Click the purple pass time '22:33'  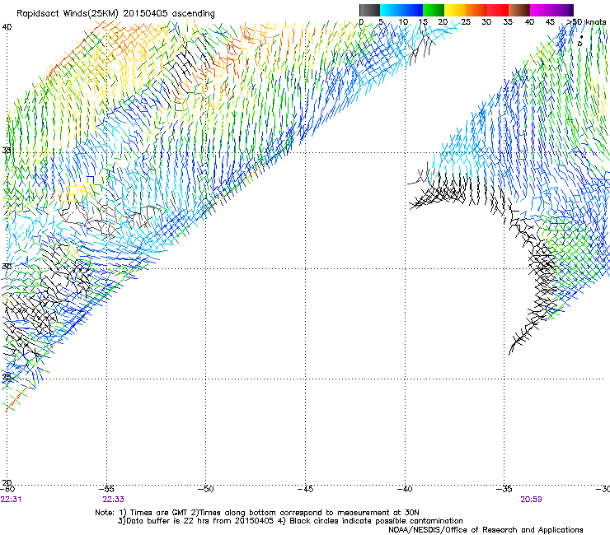pos(113,500)
